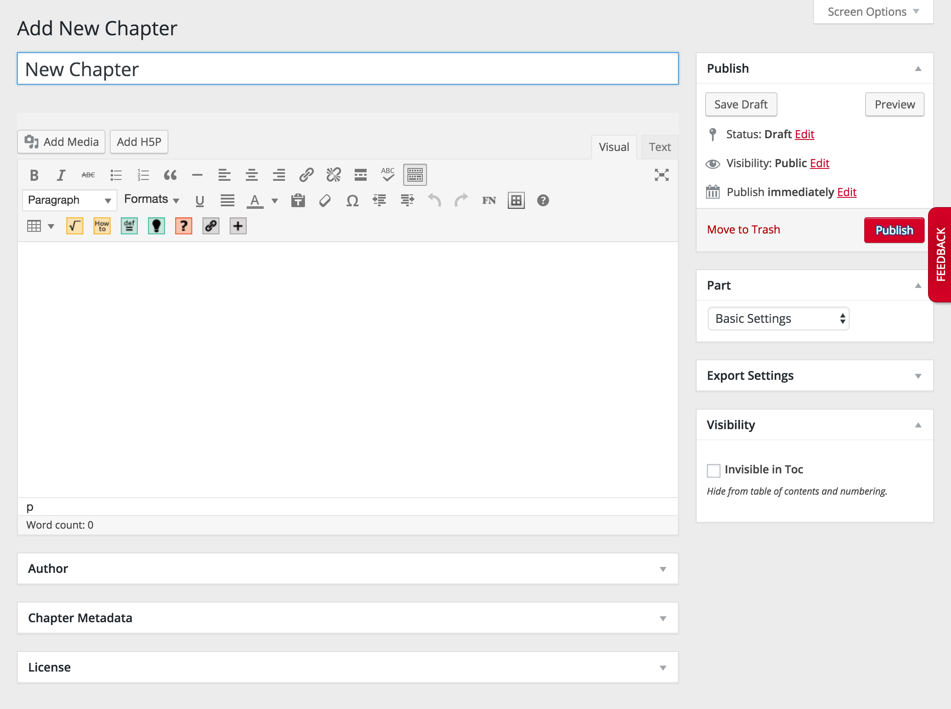Open the table insert menu

[40, 226]
